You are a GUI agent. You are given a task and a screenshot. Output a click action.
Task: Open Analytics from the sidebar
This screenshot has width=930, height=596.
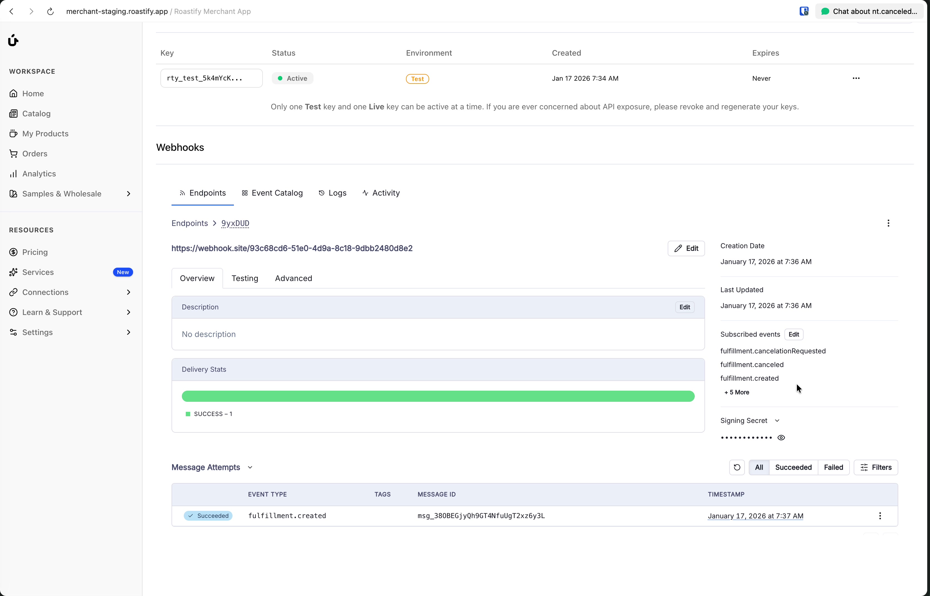39,174
